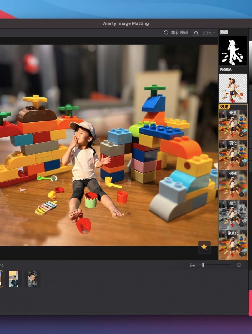
Task: Enable the 像素化 pixelate effect circle
Action: pyautogui.click(x=242, y=254)
